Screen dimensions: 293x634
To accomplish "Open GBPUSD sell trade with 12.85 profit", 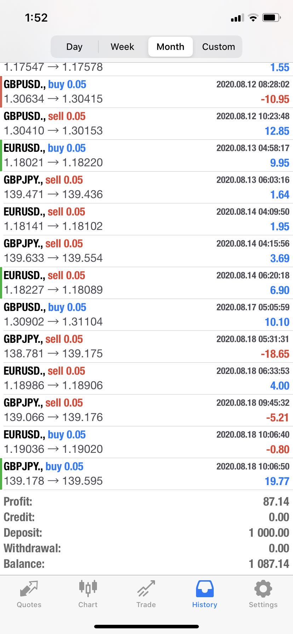I will [146, 124].
